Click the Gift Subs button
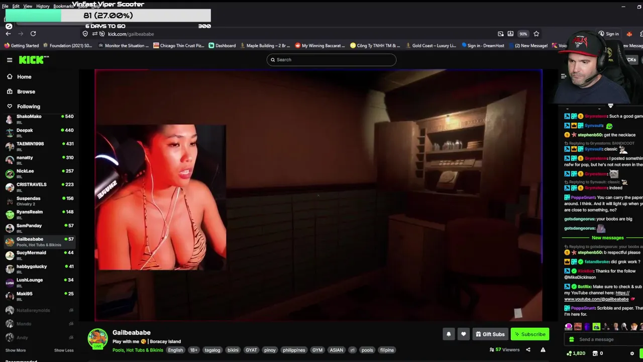 click(490, 334)
